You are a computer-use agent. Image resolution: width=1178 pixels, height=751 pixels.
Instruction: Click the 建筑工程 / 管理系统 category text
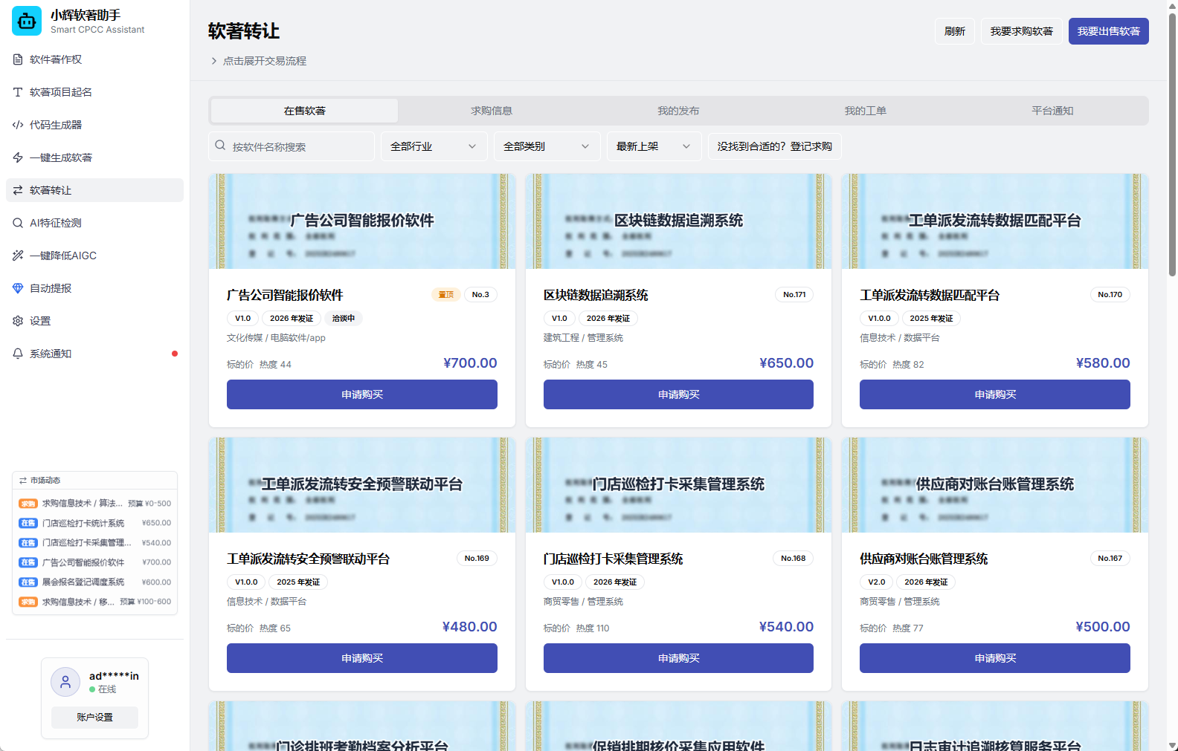click(583, 338)
